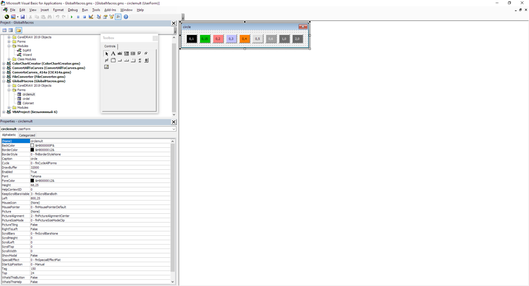The width and height of the screenshot is (529, 286).
Task: Click the ForeColor property swatch
Action: click(32, 181)
